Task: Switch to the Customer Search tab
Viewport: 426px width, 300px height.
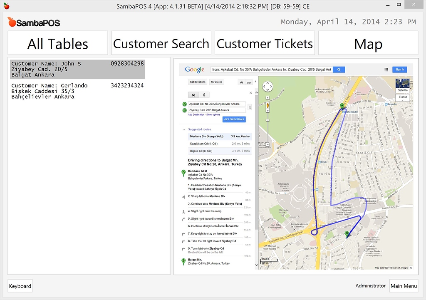Action: point(161,42)
